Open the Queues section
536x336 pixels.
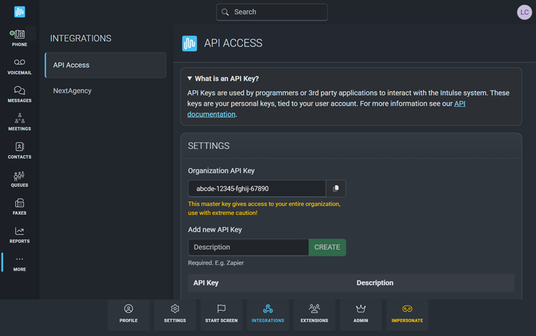[x=19, y=178]
